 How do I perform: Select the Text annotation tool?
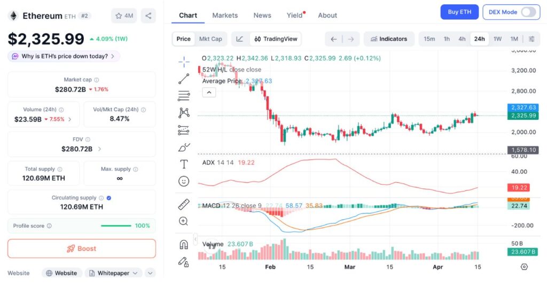184,164
